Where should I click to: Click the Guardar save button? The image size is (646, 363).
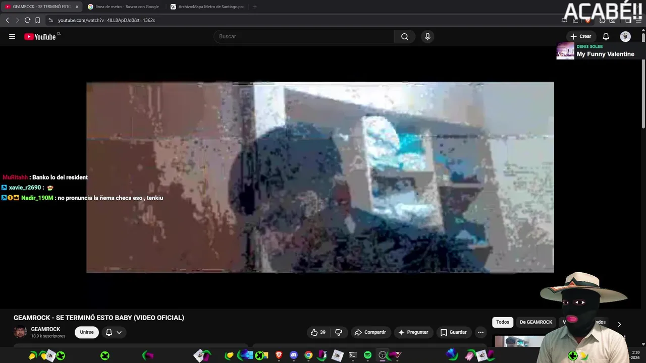coord(453,332)
